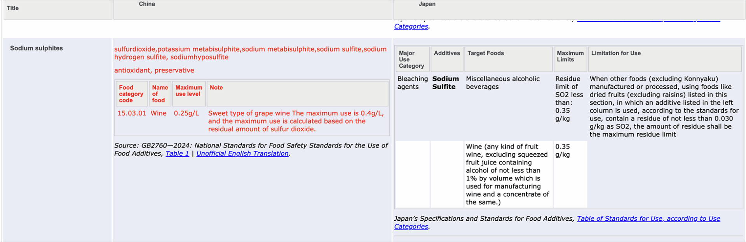Screen dimensions: 746x242
Task: Click the Name of food header
Action: click(x=160, y=93)
